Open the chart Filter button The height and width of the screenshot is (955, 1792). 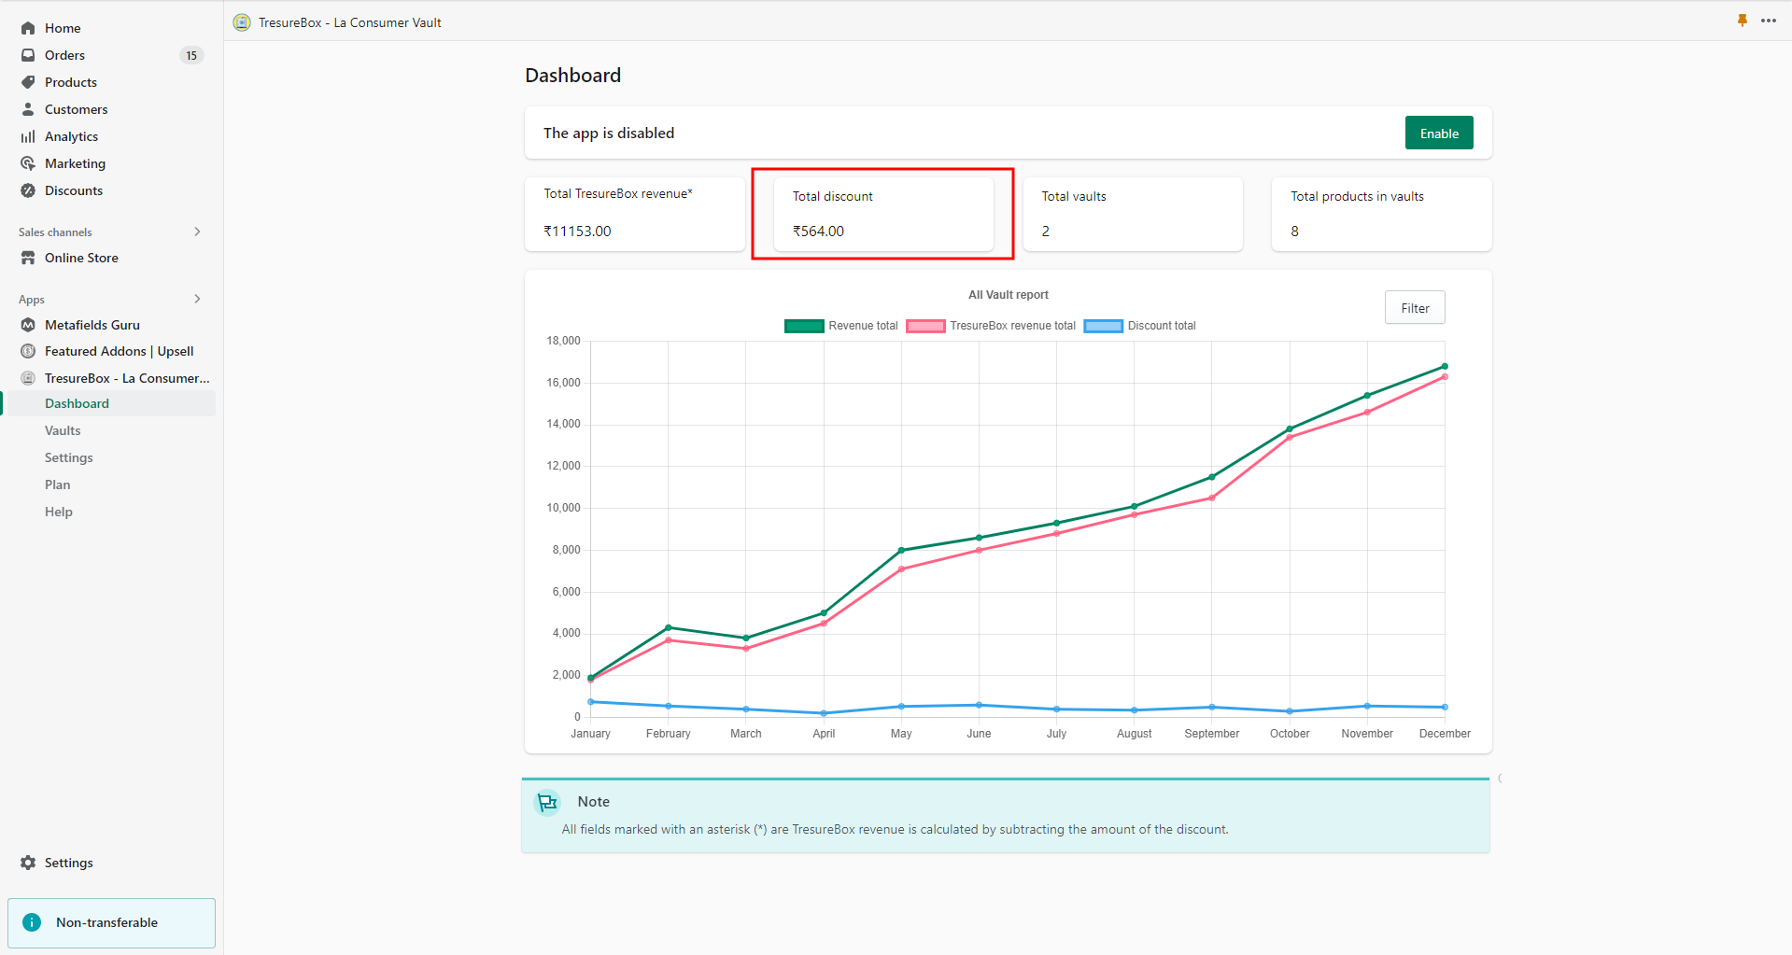pos(1415,308)
